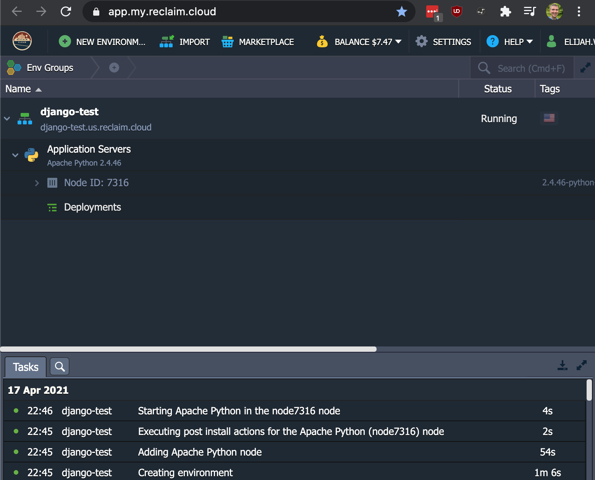Open the Import option
The height and width of the screenshot is (480, 595).
184,42
